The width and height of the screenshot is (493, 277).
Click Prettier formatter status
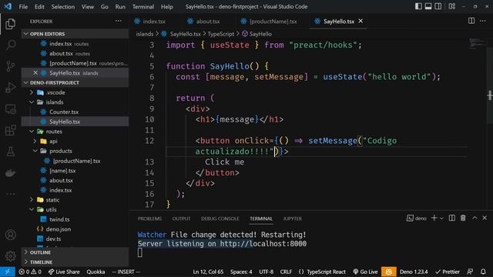point(448,272)
